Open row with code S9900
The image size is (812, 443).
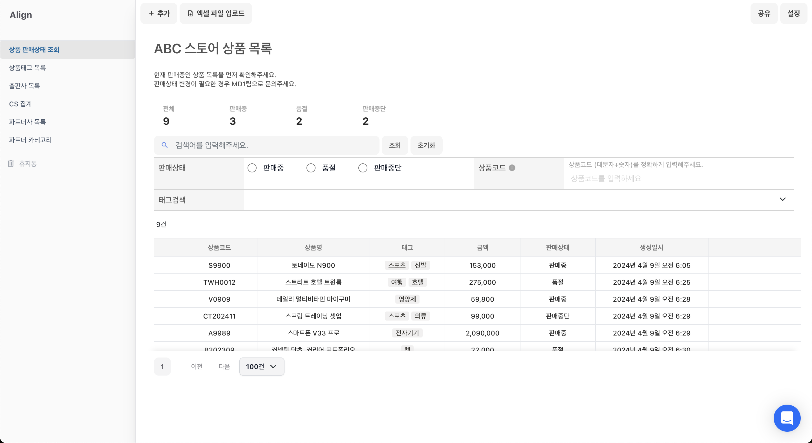(x=219, y=266)
